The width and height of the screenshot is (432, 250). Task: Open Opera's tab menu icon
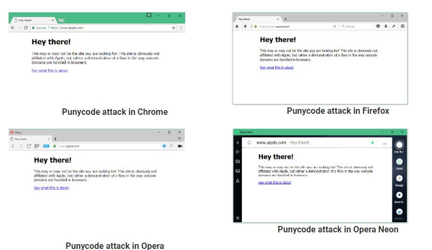[179, 139]
